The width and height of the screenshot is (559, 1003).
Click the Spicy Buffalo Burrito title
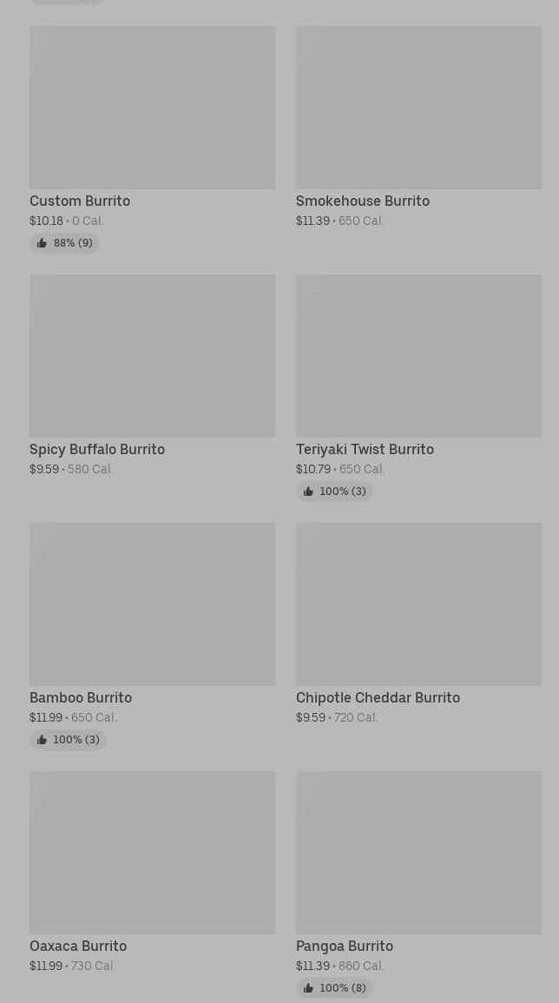point(97,449)
